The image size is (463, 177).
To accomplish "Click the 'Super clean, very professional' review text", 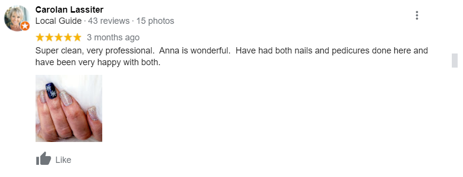I will tap(95, 51).
